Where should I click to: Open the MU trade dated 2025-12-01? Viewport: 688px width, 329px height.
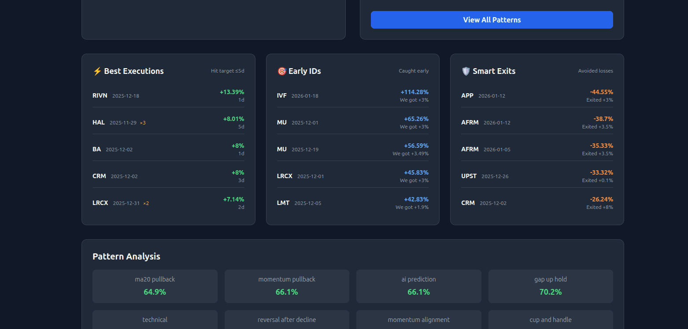tap(352, 122)
